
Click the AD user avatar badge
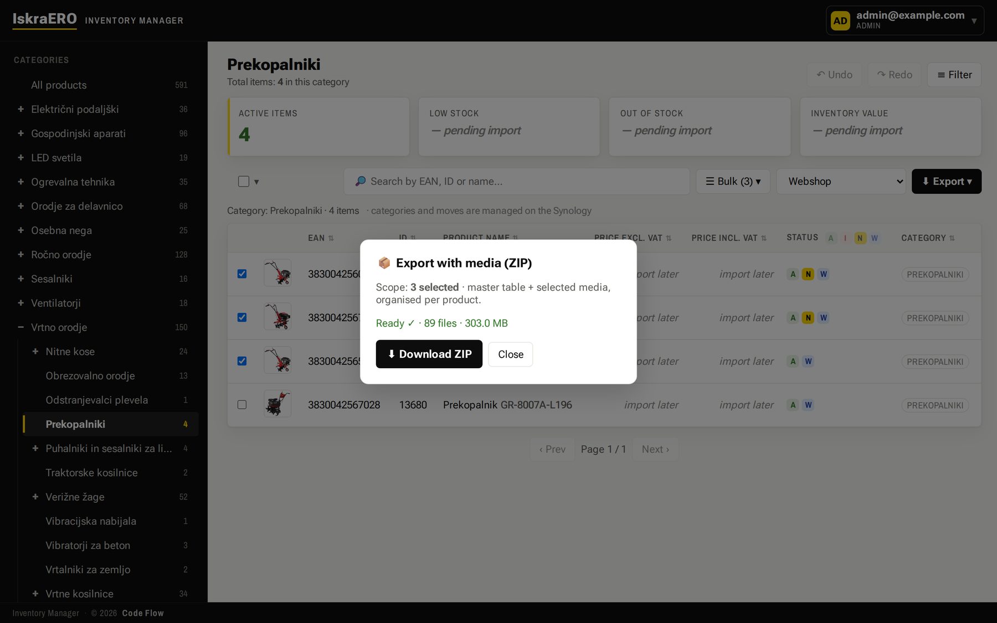[840, 20]
